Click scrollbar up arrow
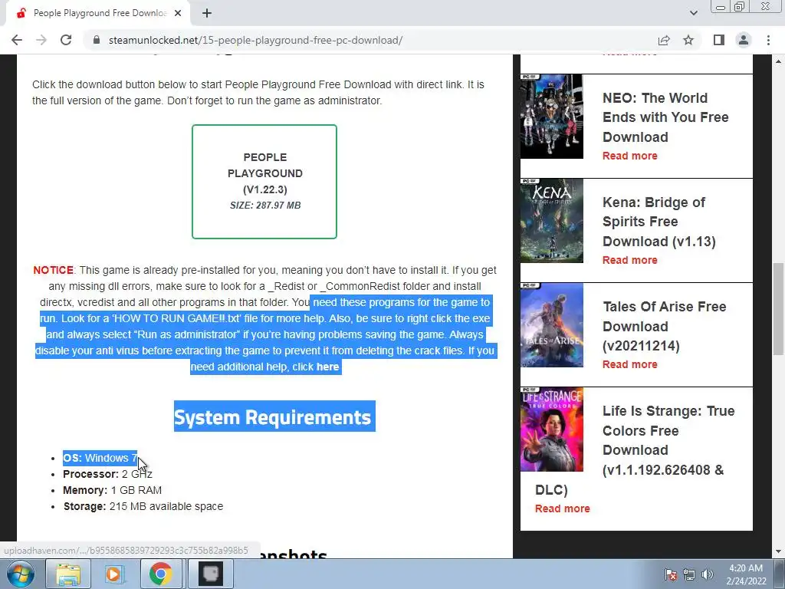 pyautogui.click(x=778, y=61)
